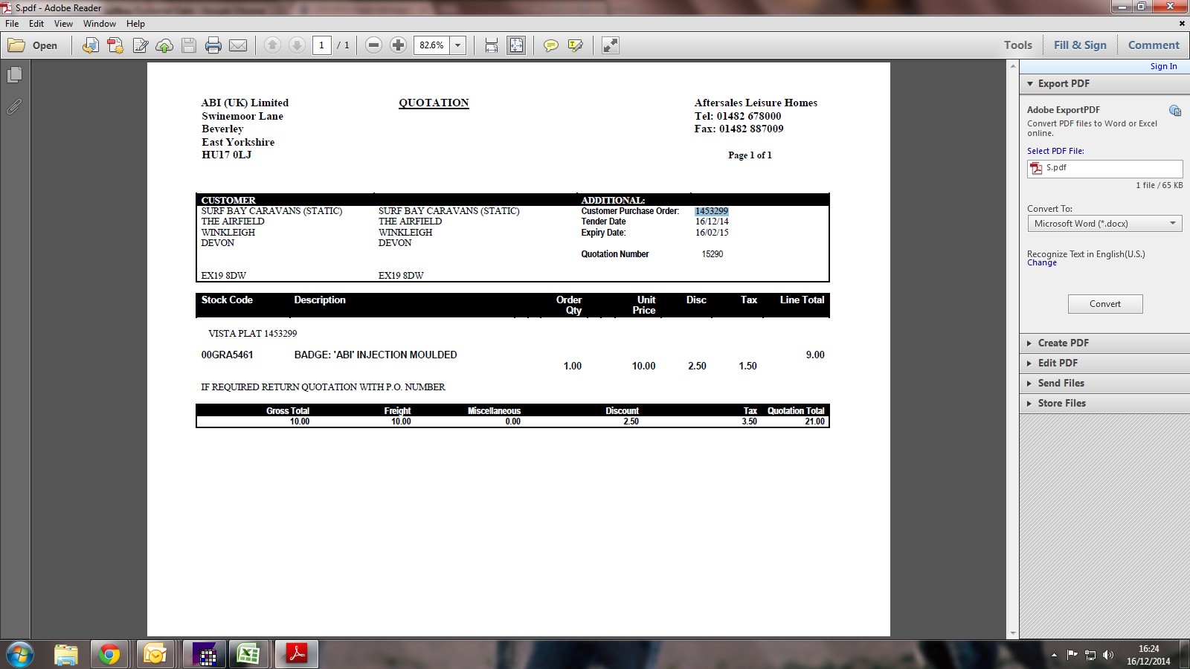The height and width of the screenshot is (669, 1190).
Task: Open Google Chrome from the taskbar
Action: tap(109, 655)
